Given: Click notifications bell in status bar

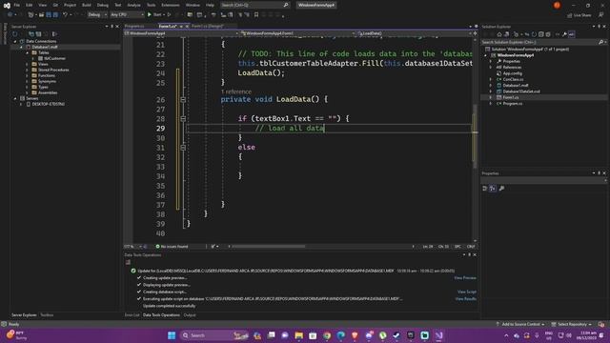Looking at the screenshot, I should [601, 324].
